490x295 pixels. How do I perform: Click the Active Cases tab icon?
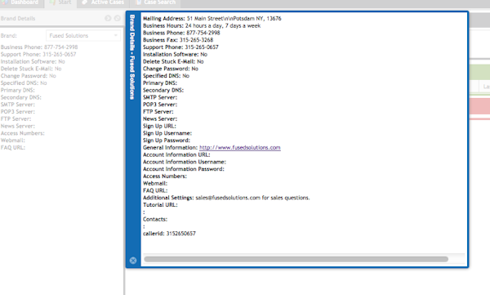click(x=84, y=2)
